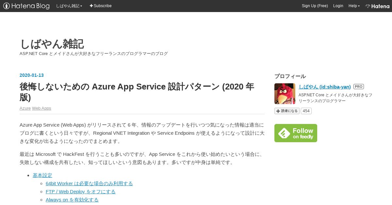Open the 2020-01-13 date archive link
The image size is (392, 205).
click(x=32, y=75)
